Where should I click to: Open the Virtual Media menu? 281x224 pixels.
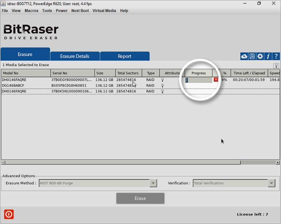tap(104, 11)
